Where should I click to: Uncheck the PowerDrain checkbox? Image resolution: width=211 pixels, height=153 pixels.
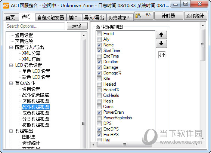click(99, 112)
